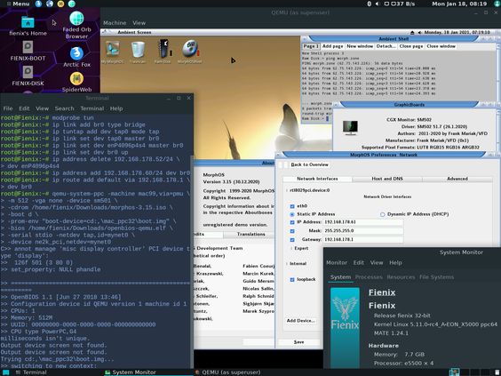Open MyMorphOS icon on Ambient desktop

(113, 49)
